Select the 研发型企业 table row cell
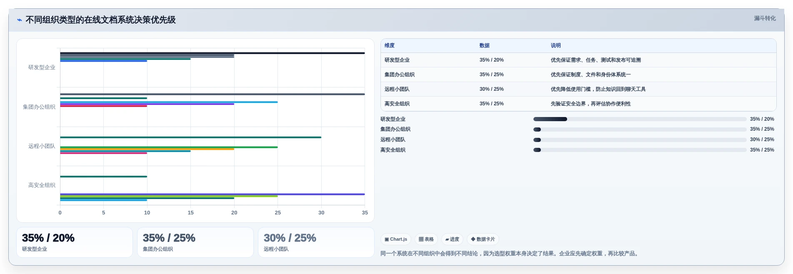 (x=397, y=60)
